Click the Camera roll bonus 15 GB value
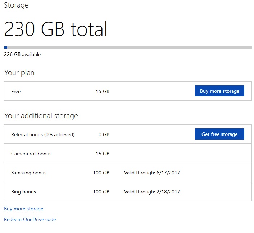Image resolution: width=254 pixels, height=233 pixels. [x=103, y=154]
